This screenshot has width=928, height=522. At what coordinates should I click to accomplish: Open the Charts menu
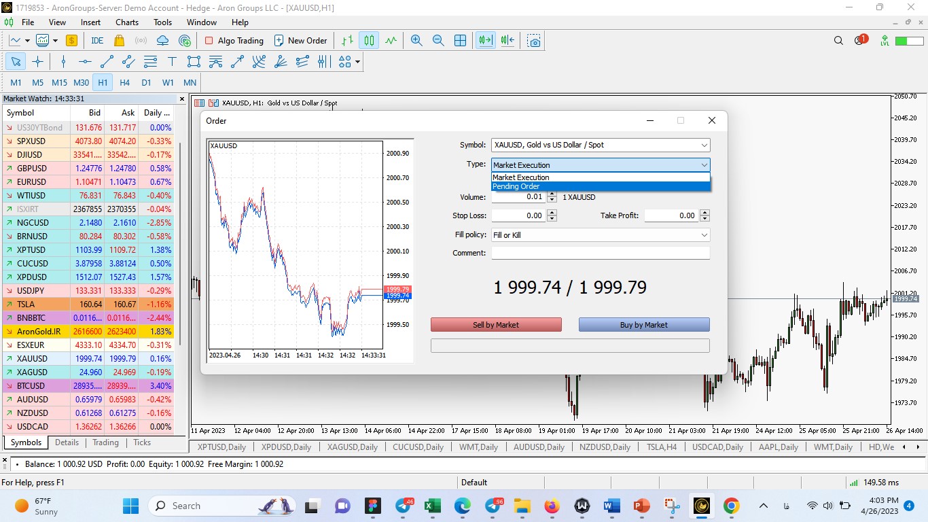coord(127,22)
